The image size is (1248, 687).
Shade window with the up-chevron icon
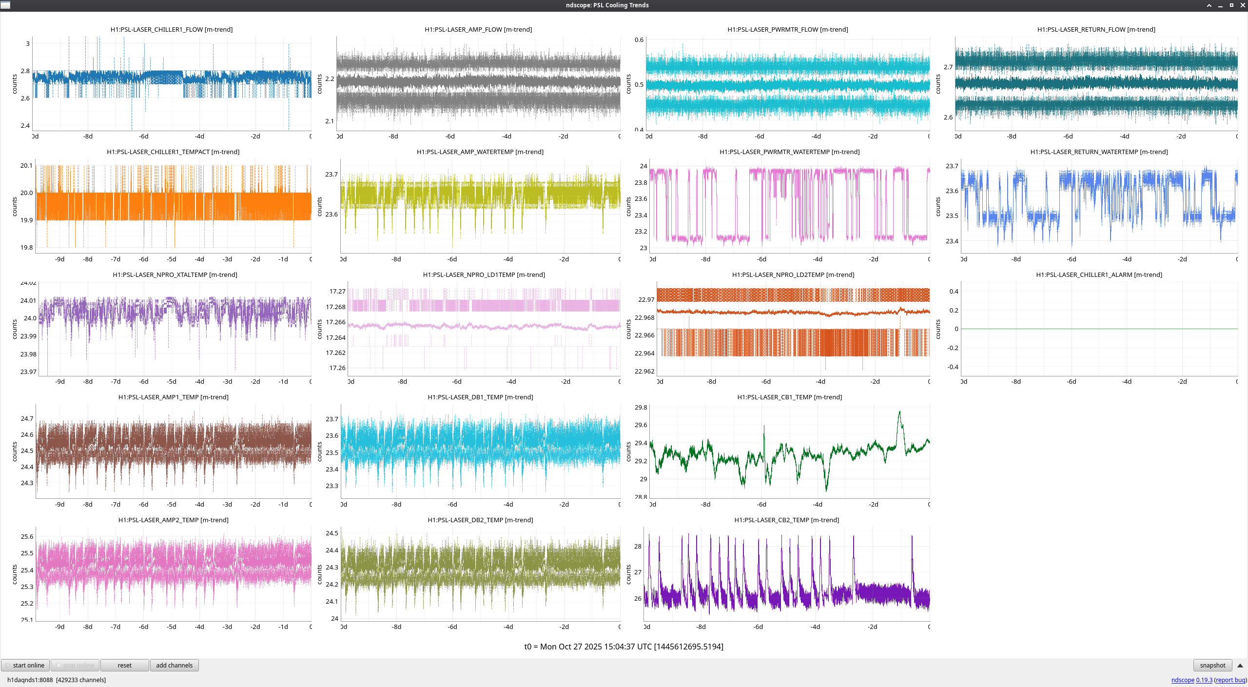[x=1209, y=5]
